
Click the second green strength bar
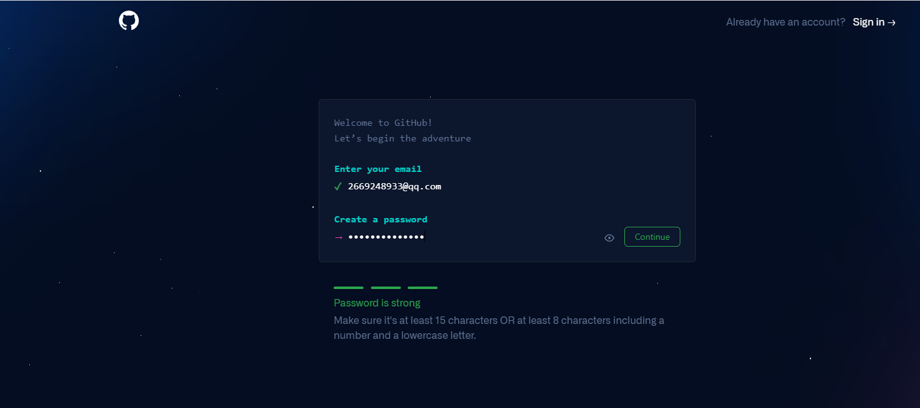386,288
